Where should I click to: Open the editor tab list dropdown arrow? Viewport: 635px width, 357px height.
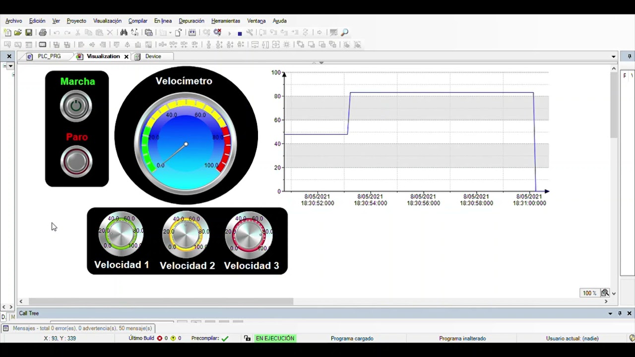[x=614, y=57]
